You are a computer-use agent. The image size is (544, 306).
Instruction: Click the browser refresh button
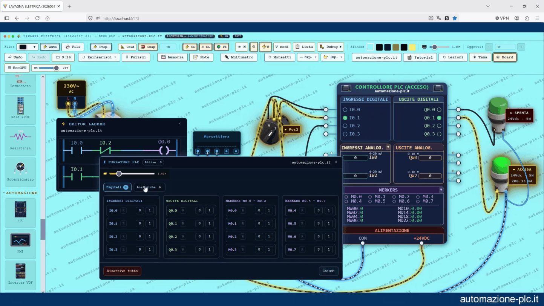click(x=37, y=18)
